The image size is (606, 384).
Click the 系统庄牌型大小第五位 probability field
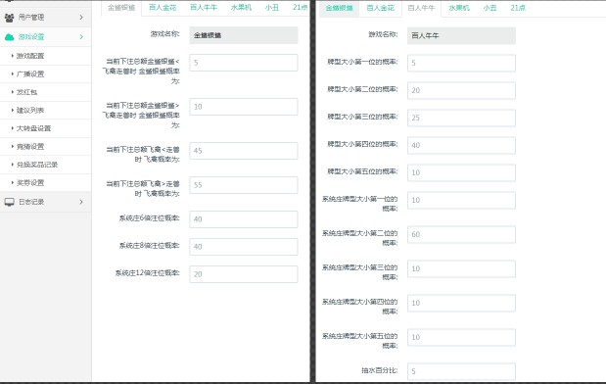461,337
